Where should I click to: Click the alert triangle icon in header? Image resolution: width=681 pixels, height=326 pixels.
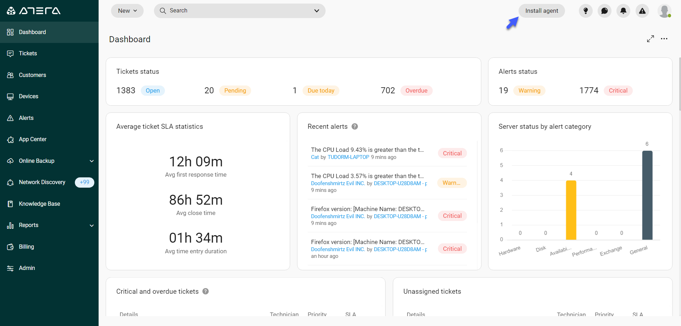click(x=642, y=11)
